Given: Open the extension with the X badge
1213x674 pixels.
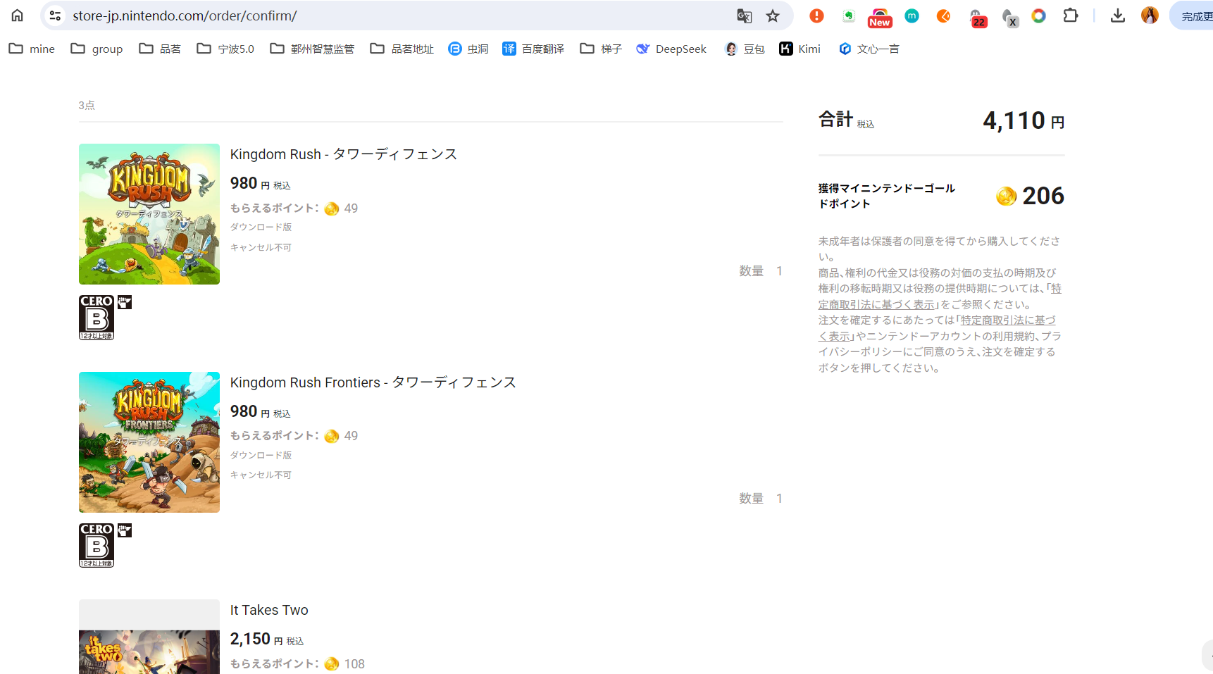Looking at the screenshot, I should (1010, 18).
